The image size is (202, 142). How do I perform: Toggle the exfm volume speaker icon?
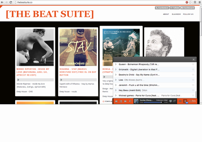point(130,101)
